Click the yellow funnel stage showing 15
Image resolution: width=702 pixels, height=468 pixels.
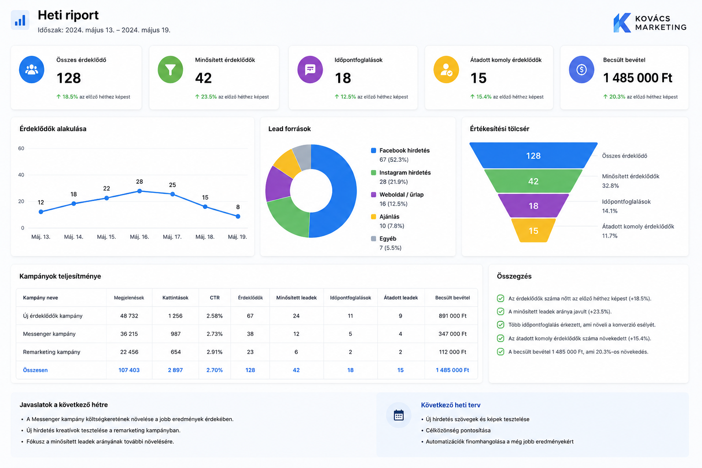(x=533, y=231)
